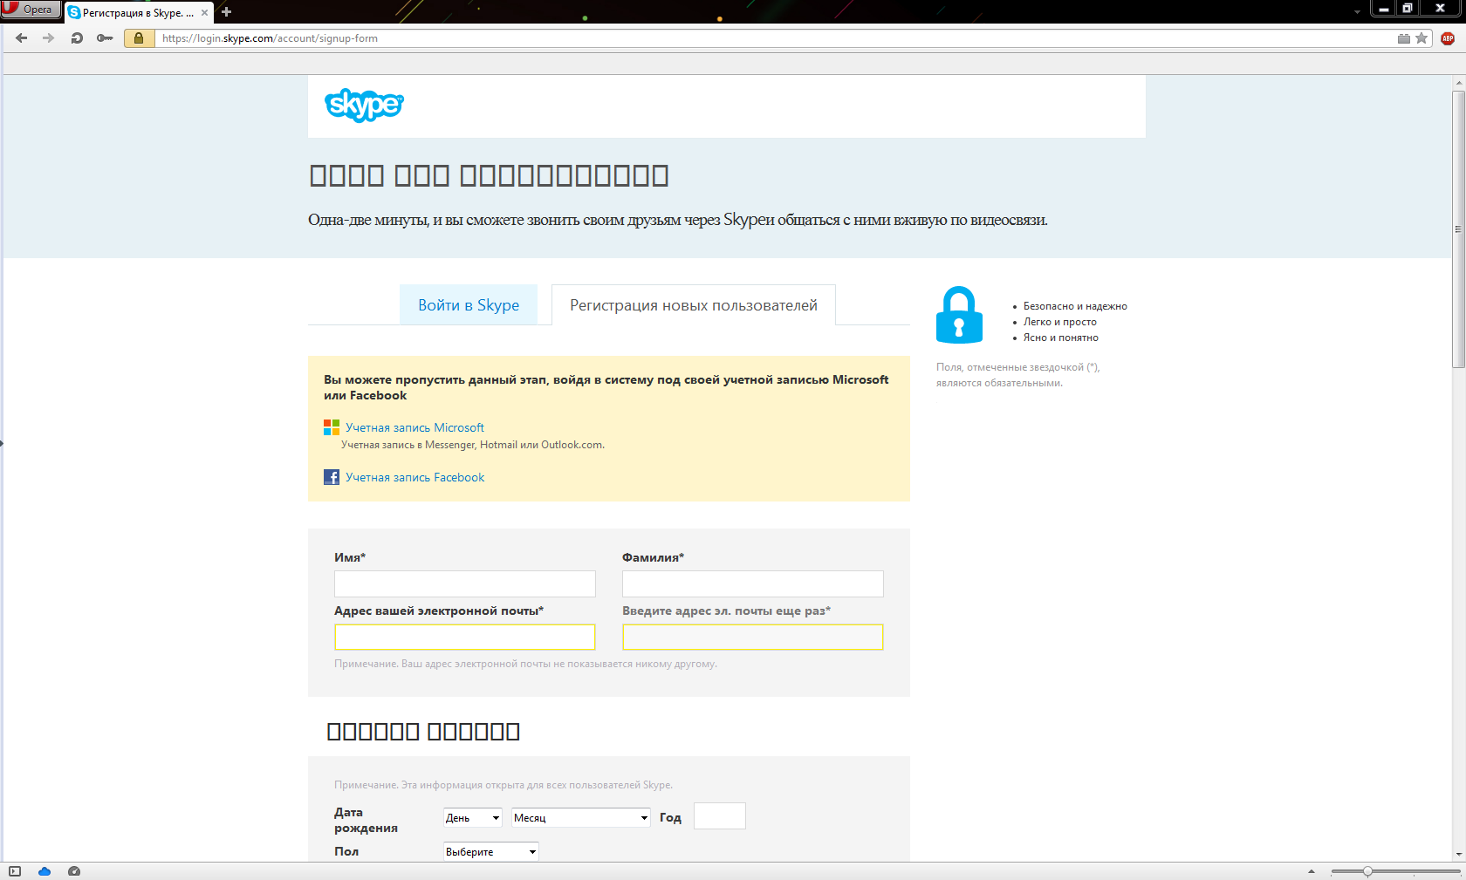Go back to the previous page

pos(22,38)
